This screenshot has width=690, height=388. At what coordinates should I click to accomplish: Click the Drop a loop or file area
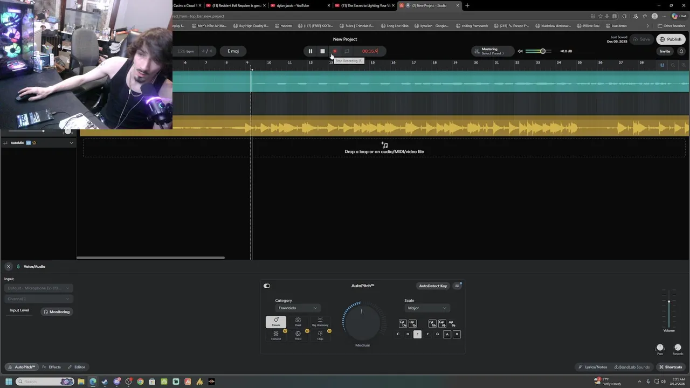[x=384, y=148]
